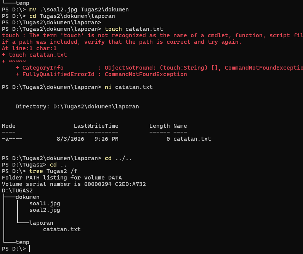
Task: Click the 'tree Tugas2 /f' command text
Action: (53, 171)
